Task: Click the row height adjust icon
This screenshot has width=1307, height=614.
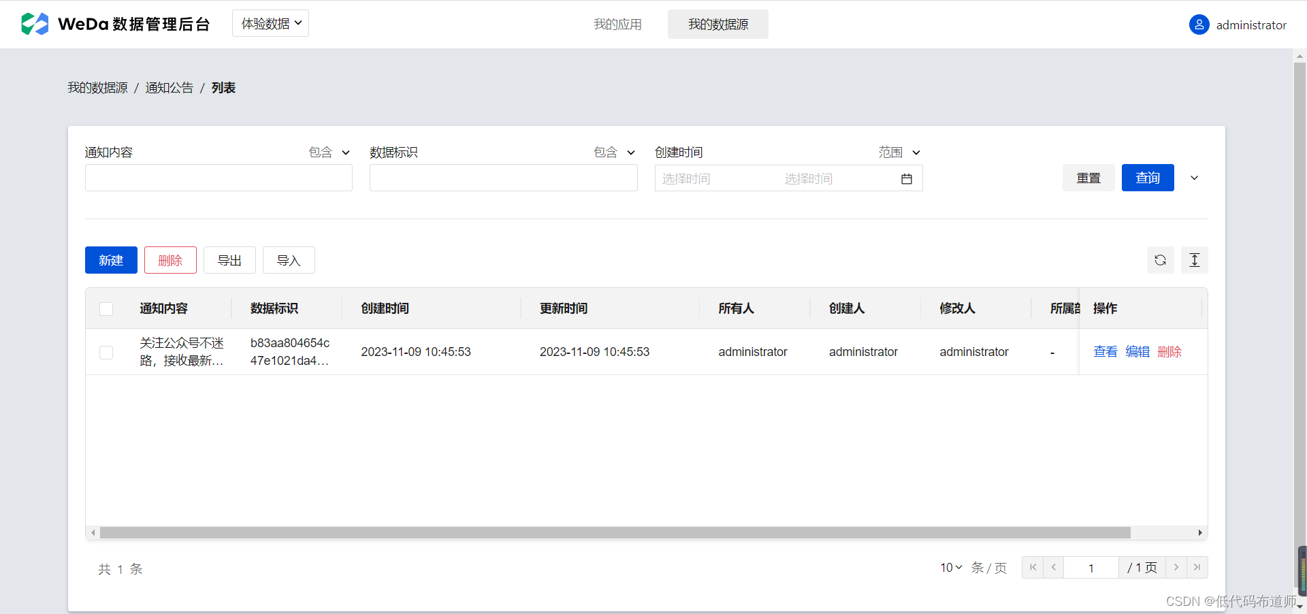Action: [x=1195, y=260]
